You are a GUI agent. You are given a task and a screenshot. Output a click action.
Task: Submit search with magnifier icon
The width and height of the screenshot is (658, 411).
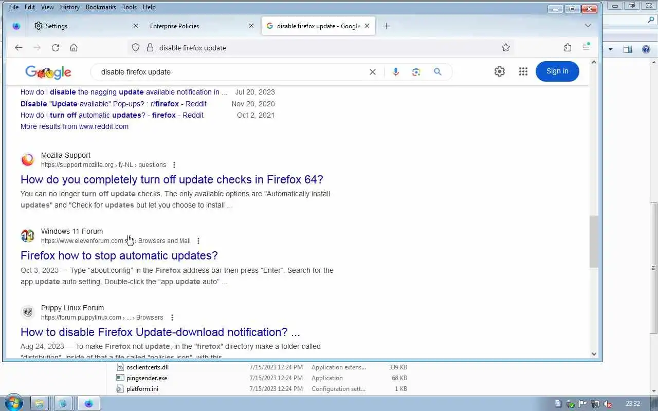437,72
